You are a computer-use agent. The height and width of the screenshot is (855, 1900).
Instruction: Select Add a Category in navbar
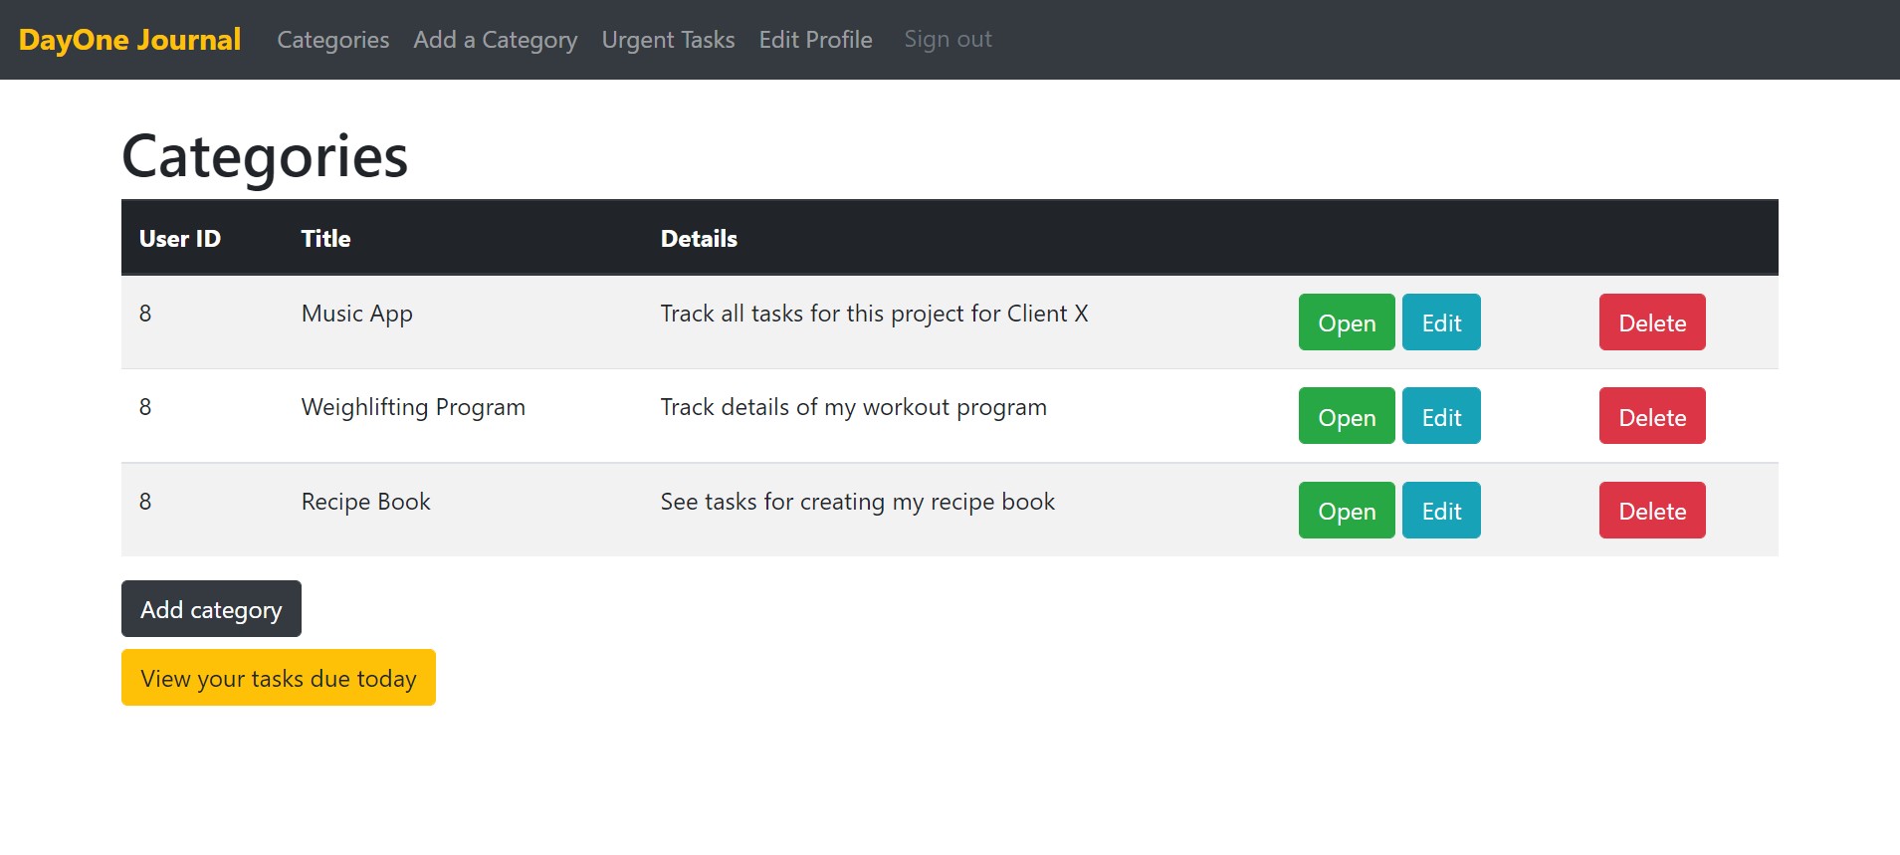point(496,40)
